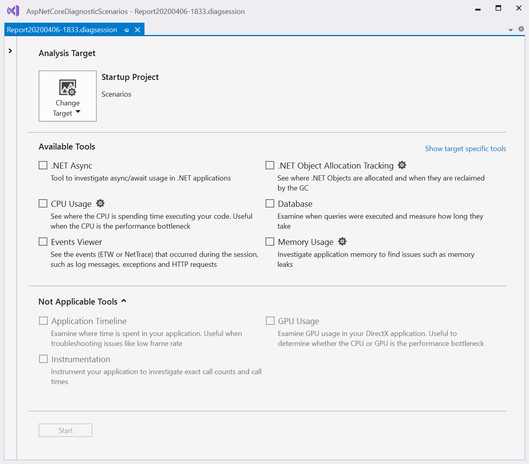
Task: Open CPU Usage settings gear
Action: click(x=100, y=203)
